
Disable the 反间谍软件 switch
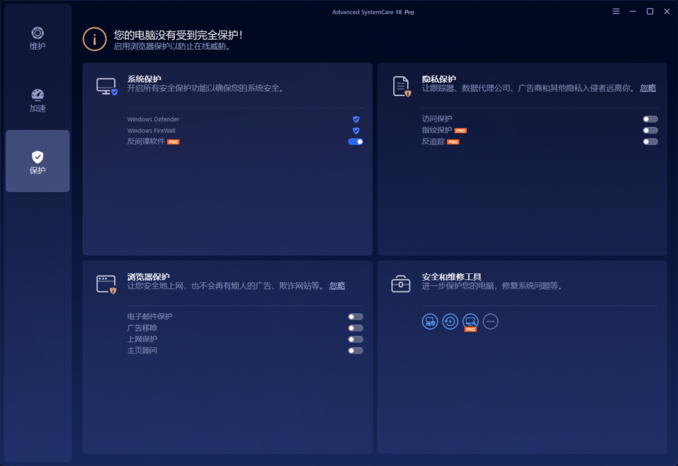356,142
